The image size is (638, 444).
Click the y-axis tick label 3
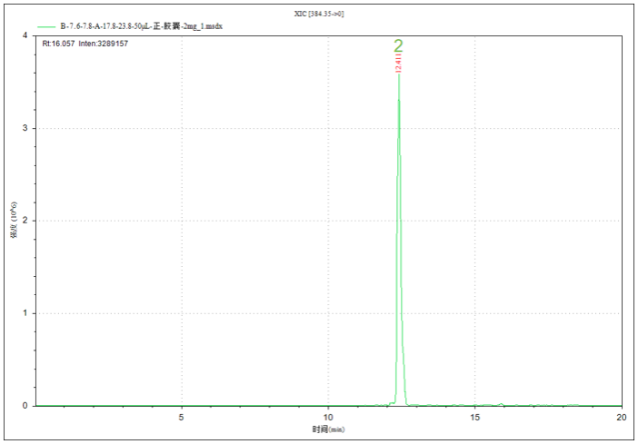pos(25,128)
